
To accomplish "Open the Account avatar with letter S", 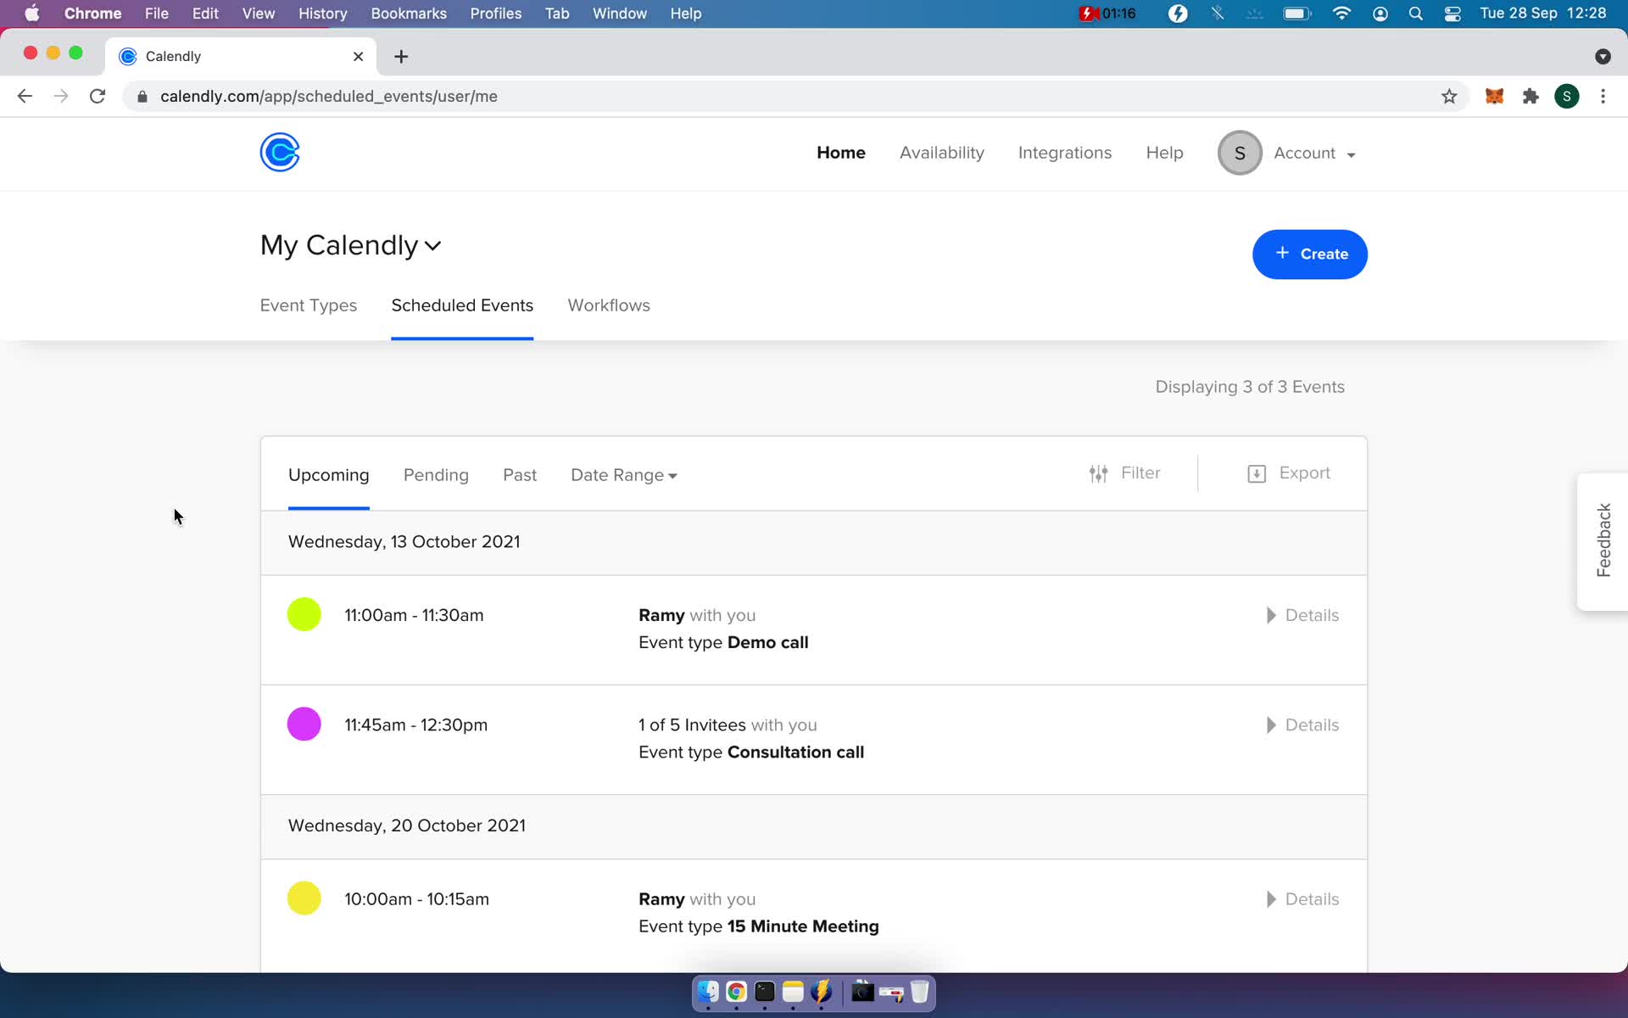I will [x=1240, y=154].
